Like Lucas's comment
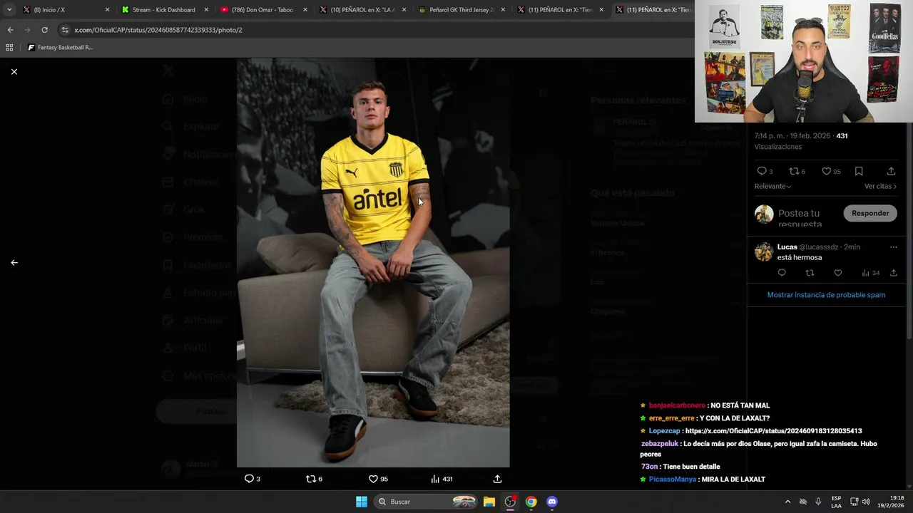Screen dimensions: 913x513 (837, 273)
